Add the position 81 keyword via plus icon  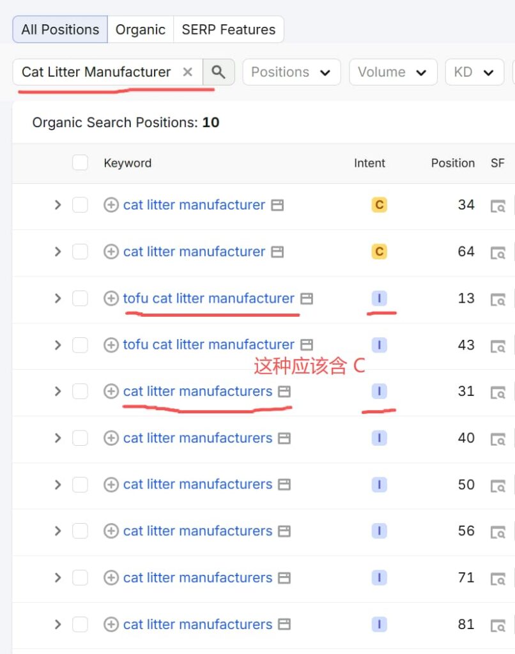tap(111, 625)
